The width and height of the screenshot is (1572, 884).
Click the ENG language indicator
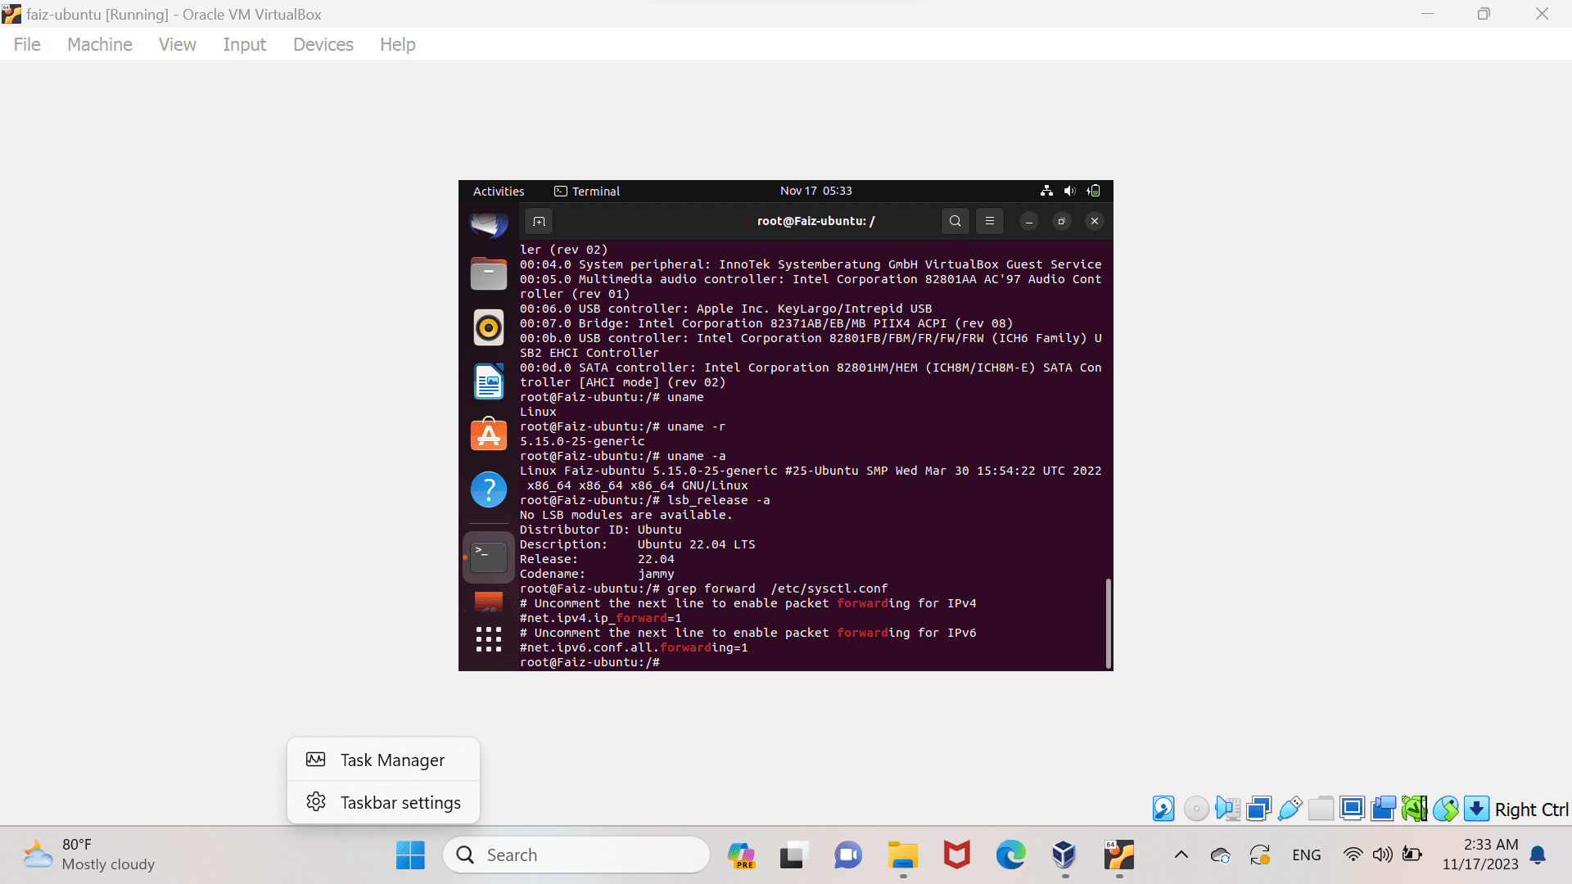[1306, 855]
